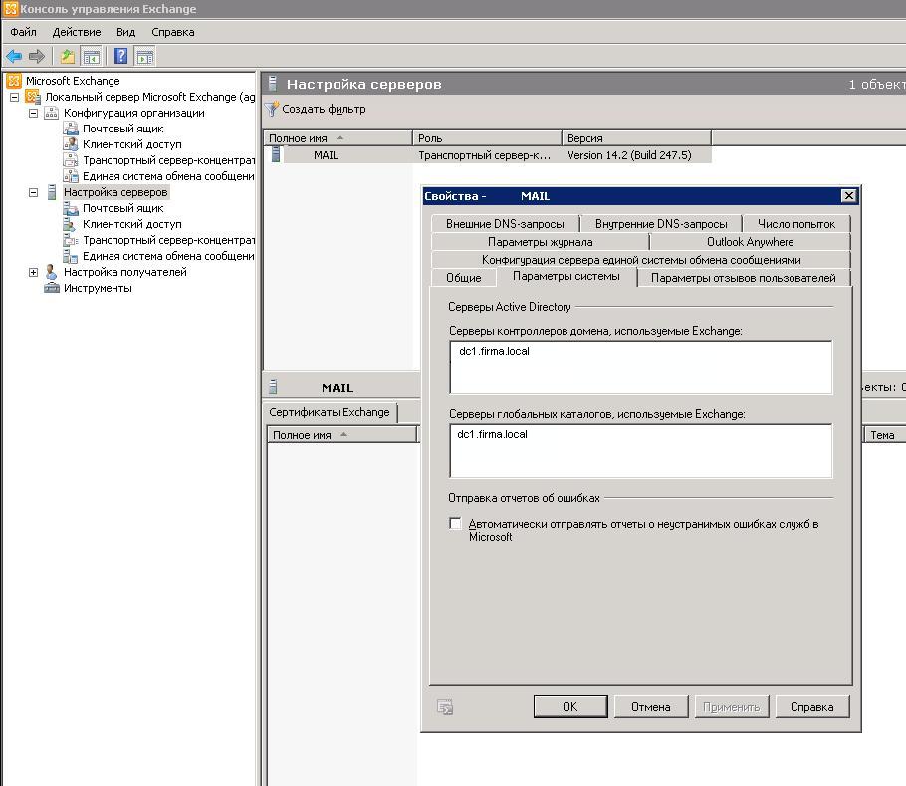The height and width of the screenshot is (786, 906).
Task: Click the funnel icon by Создать фильтр
Action: 272,109
